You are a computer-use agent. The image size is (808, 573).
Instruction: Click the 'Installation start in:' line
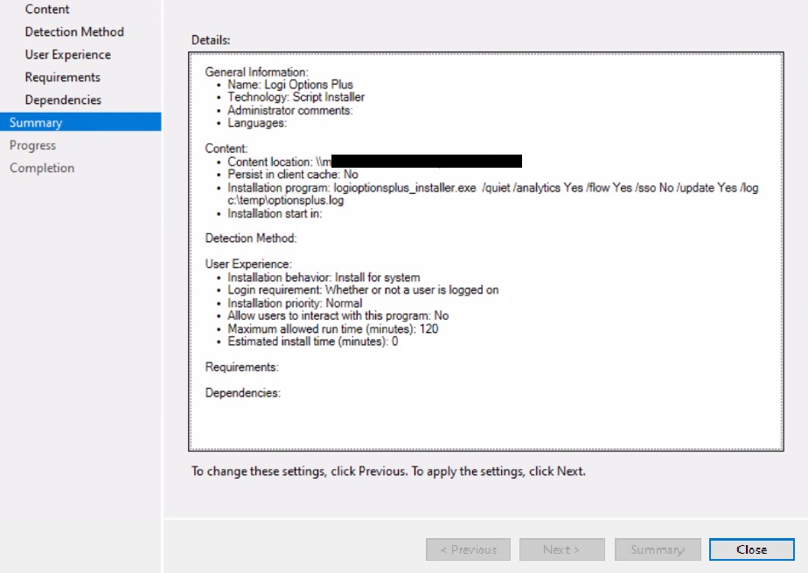(x=275, y=213)
